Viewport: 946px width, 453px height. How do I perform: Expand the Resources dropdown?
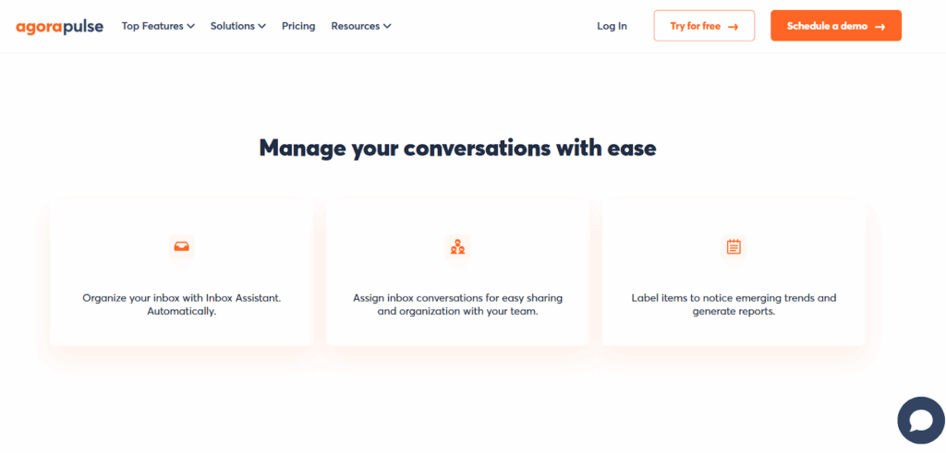pyautogui.click(x=361, y=27)
